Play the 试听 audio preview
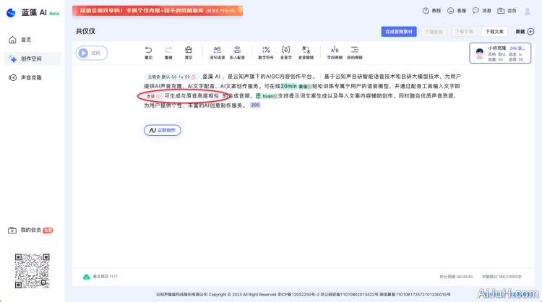The width and height of the screenshot is (542, 302). click(92, 53)
